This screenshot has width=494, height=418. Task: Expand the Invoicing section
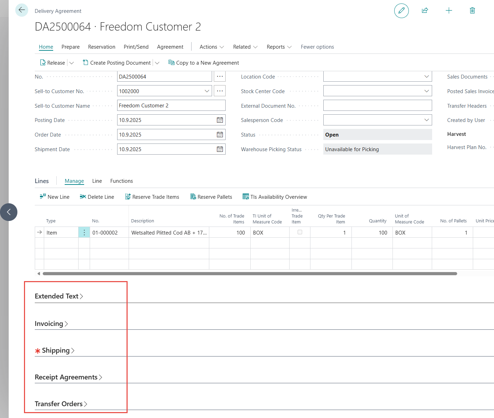(x=51, y=324)
